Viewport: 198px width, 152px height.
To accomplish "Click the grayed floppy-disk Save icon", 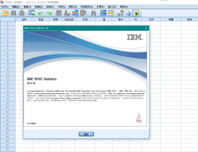I will (13, 13).
